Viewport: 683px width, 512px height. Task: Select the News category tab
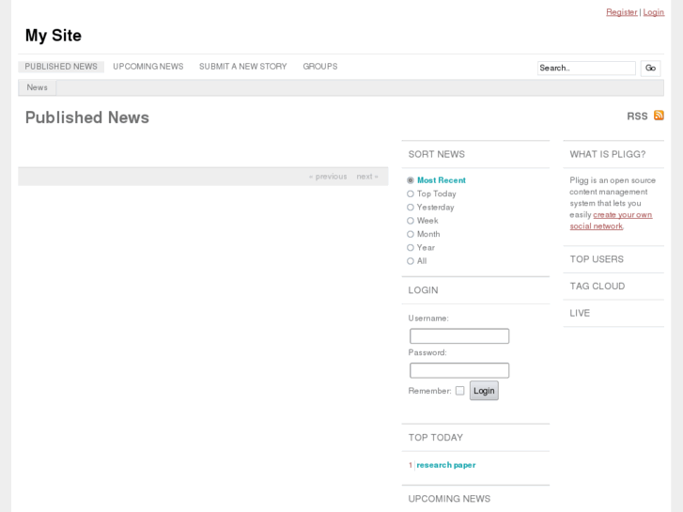[x=37, y=87]
